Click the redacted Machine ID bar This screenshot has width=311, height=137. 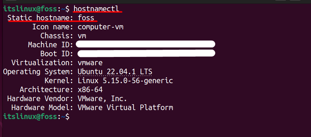(x=145, y=44)
